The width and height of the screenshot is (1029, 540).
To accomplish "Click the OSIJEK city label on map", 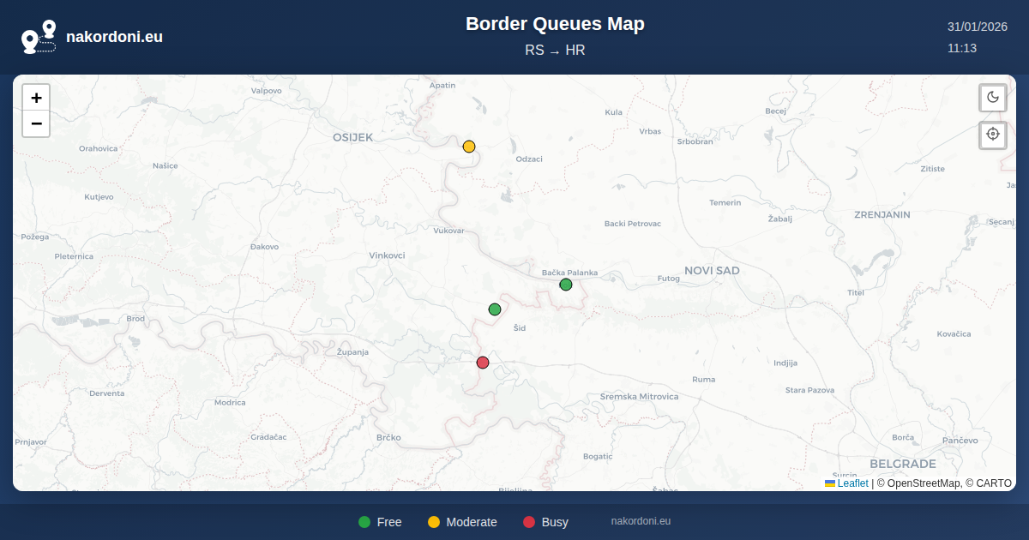I will [353, 137].
